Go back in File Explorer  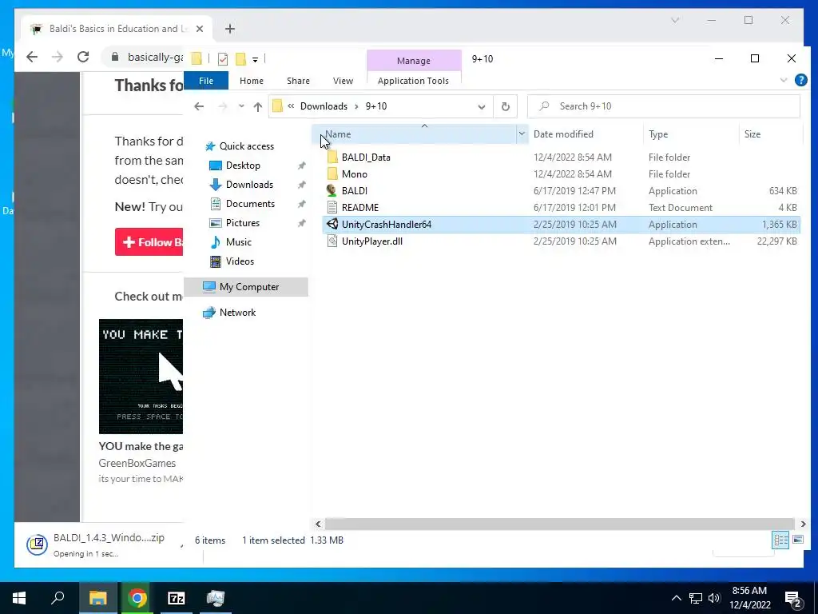[199, 106]
